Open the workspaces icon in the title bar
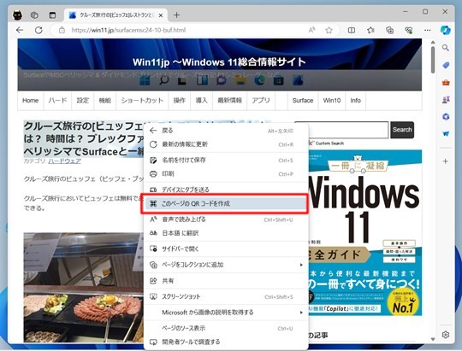This screenshot has height=351, width=462. [x=34, y=15]
